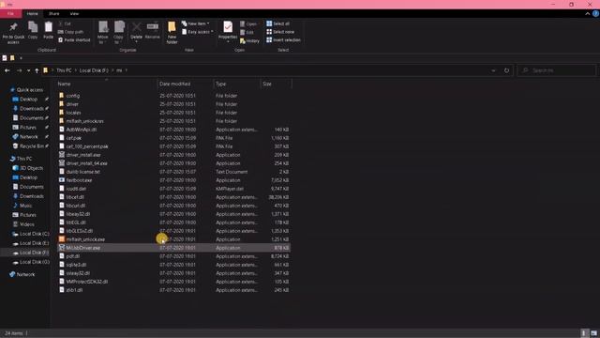Click the Cut command
This screenshot has width=600, height=338.
65,23
